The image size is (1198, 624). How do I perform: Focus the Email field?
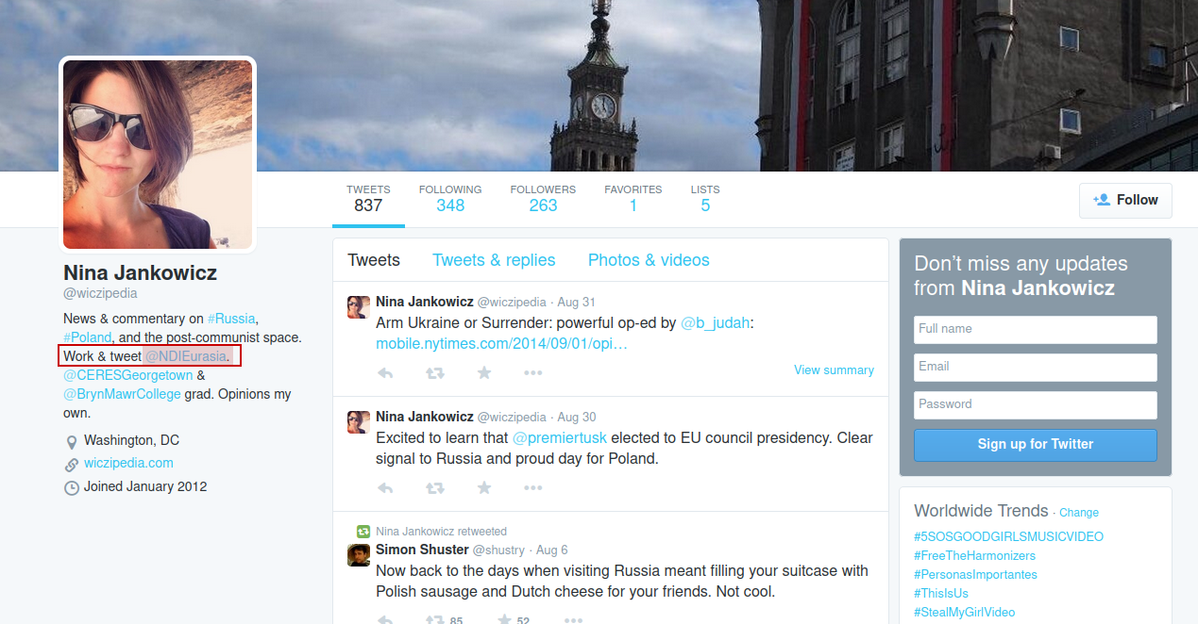coord(1036,367)
